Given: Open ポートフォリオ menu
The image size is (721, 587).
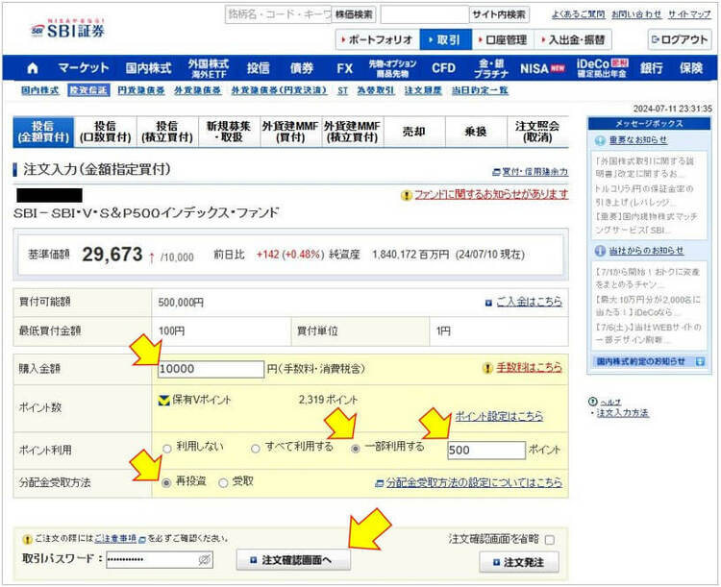Looking at the screenshot, I should point(378,40).
